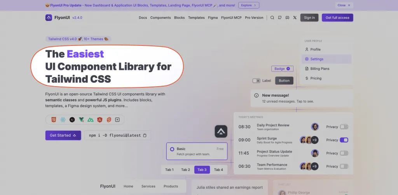The height and width of the screenshot is (195, 398).
Task: Click the Vue framework icon
Action: tap(81, 120)
